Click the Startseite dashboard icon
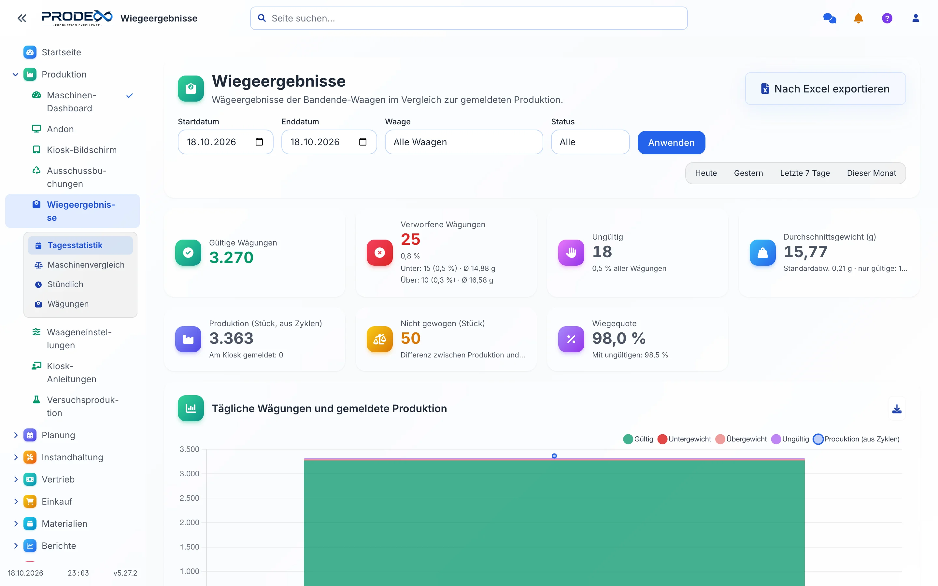This screenshot has width=938, height=586. pos(30,52)
